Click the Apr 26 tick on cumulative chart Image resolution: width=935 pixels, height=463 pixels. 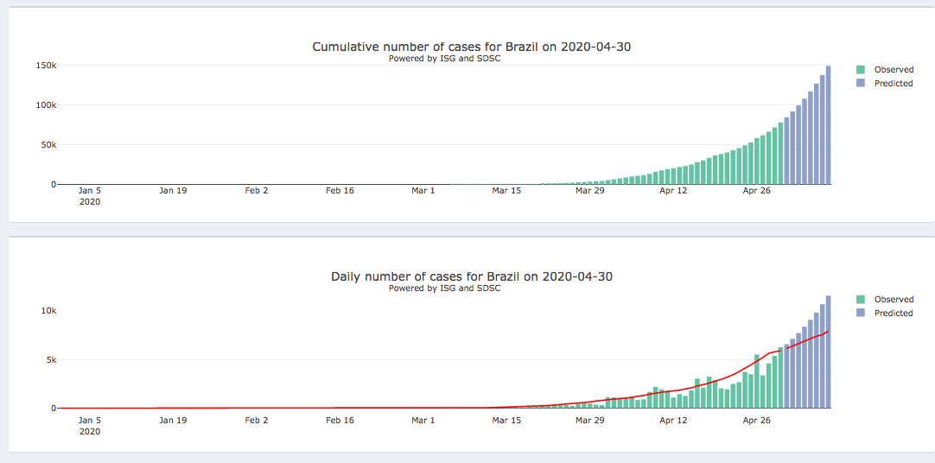[x=756, y=191]
